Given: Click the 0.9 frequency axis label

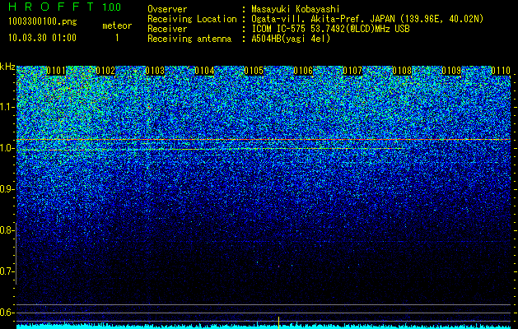Looking at the screenshot, I should pos(7,189).
